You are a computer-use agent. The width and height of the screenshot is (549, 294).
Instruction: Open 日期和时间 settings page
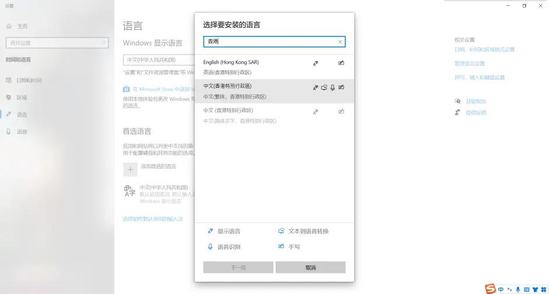click(x=29, y=80)
